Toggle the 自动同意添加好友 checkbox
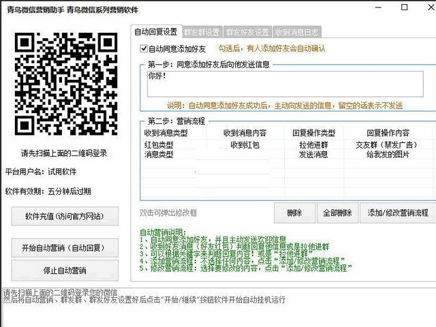436x327 pixels. click(x=144, y=48)
